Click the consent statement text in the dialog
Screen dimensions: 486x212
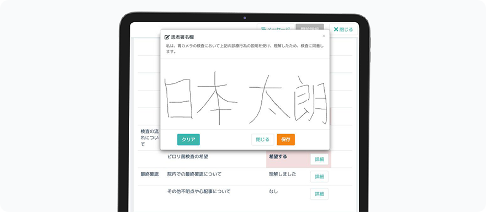point(245,49)
